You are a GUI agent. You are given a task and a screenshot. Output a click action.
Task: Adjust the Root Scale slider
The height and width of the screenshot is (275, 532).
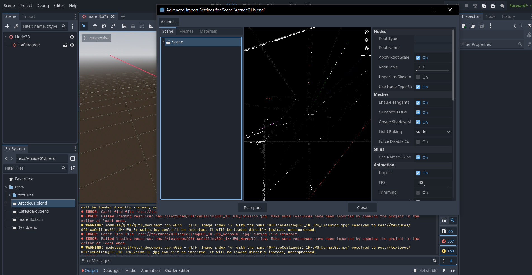coord(432,70)
